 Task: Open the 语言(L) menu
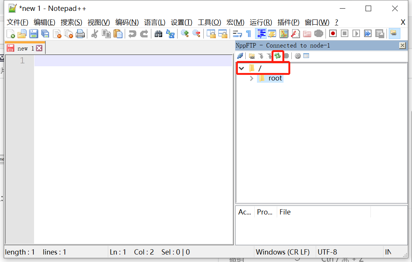tap(154, 22)
